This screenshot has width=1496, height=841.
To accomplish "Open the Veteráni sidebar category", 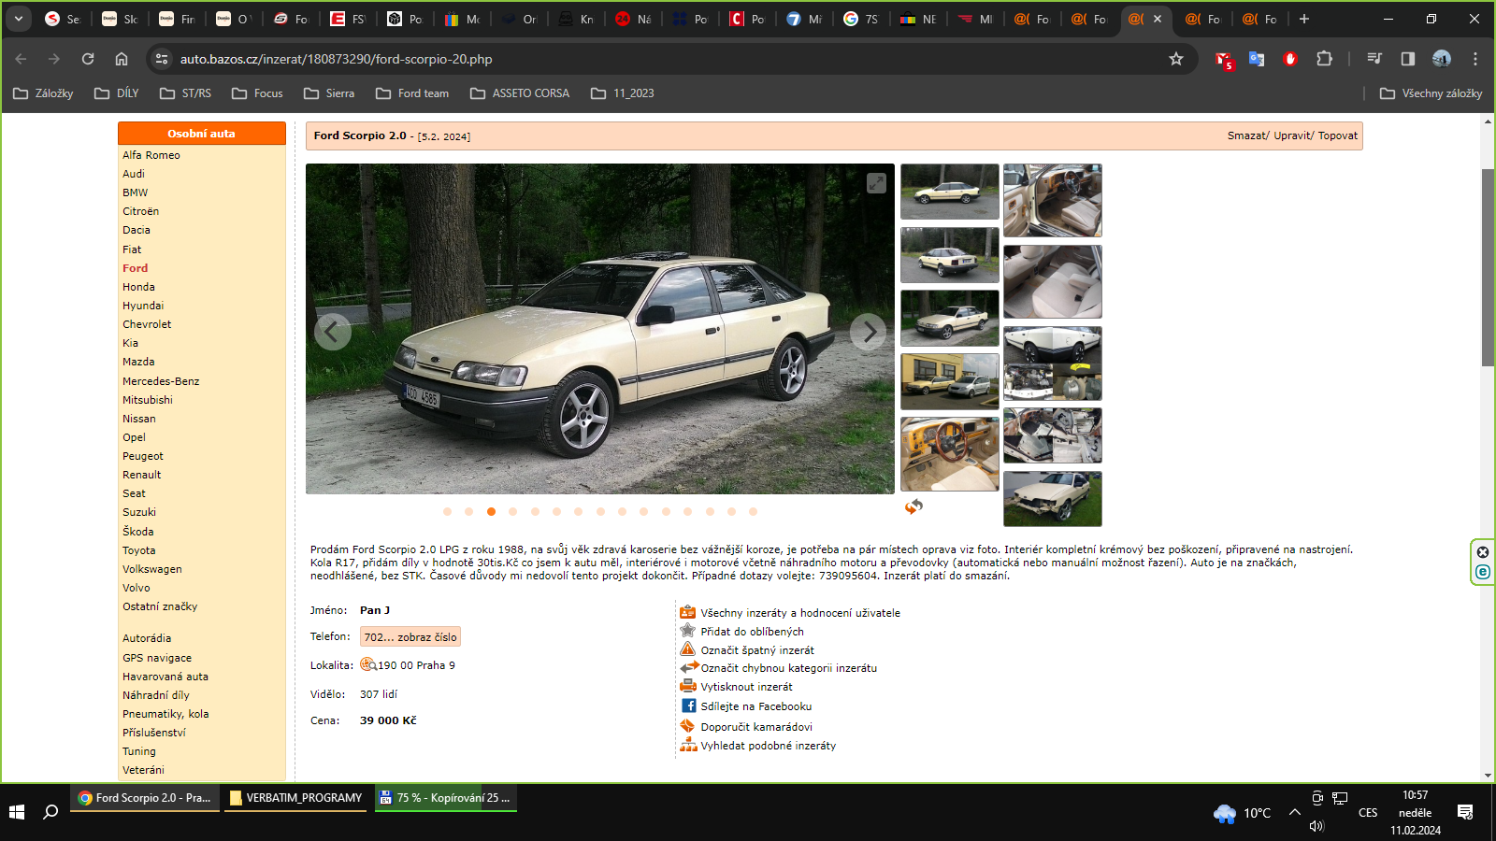I will tap(143, 770).
